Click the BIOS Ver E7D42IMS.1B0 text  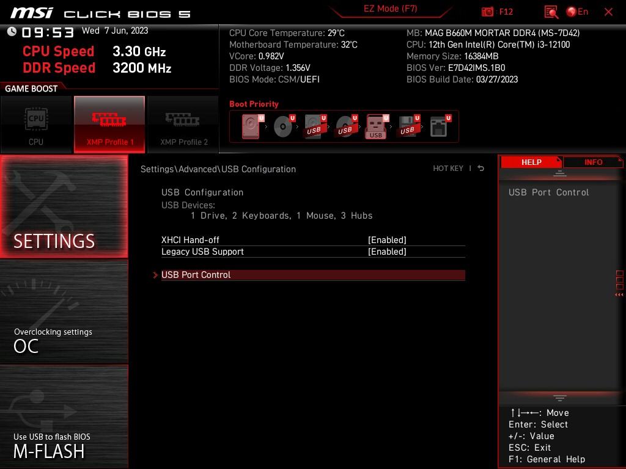point(455,68)
